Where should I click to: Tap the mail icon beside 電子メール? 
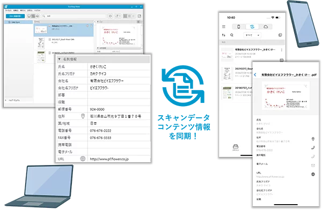tap(313, 166)
